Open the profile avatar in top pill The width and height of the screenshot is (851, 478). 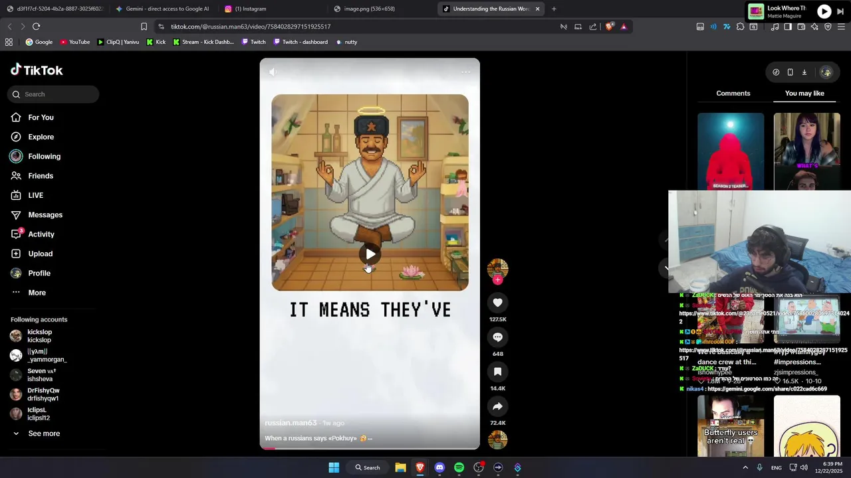[826, 72]
